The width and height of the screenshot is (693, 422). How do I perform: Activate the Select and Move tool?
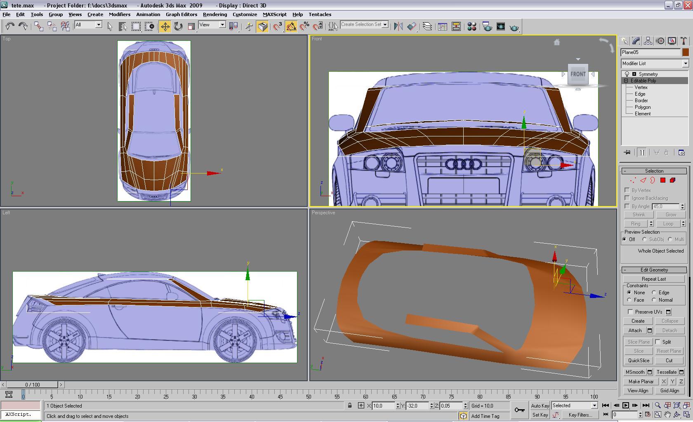[165, 26]
